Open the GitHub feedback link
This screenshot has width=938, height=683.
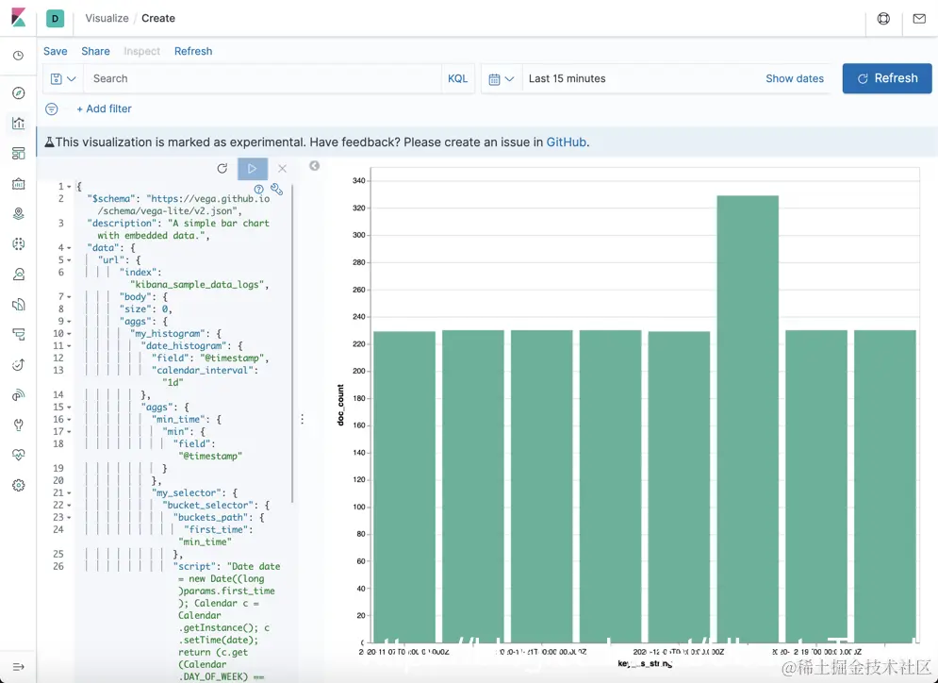pyautogui.click(x=566, y=142)
